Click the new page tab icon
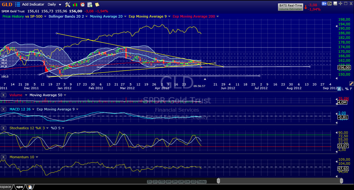This screenshot has width=354, height=190. click(30, 187)
